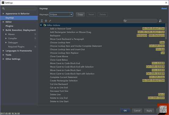Select Choose Lookup Item and Insert Dot

click(67, 49)
